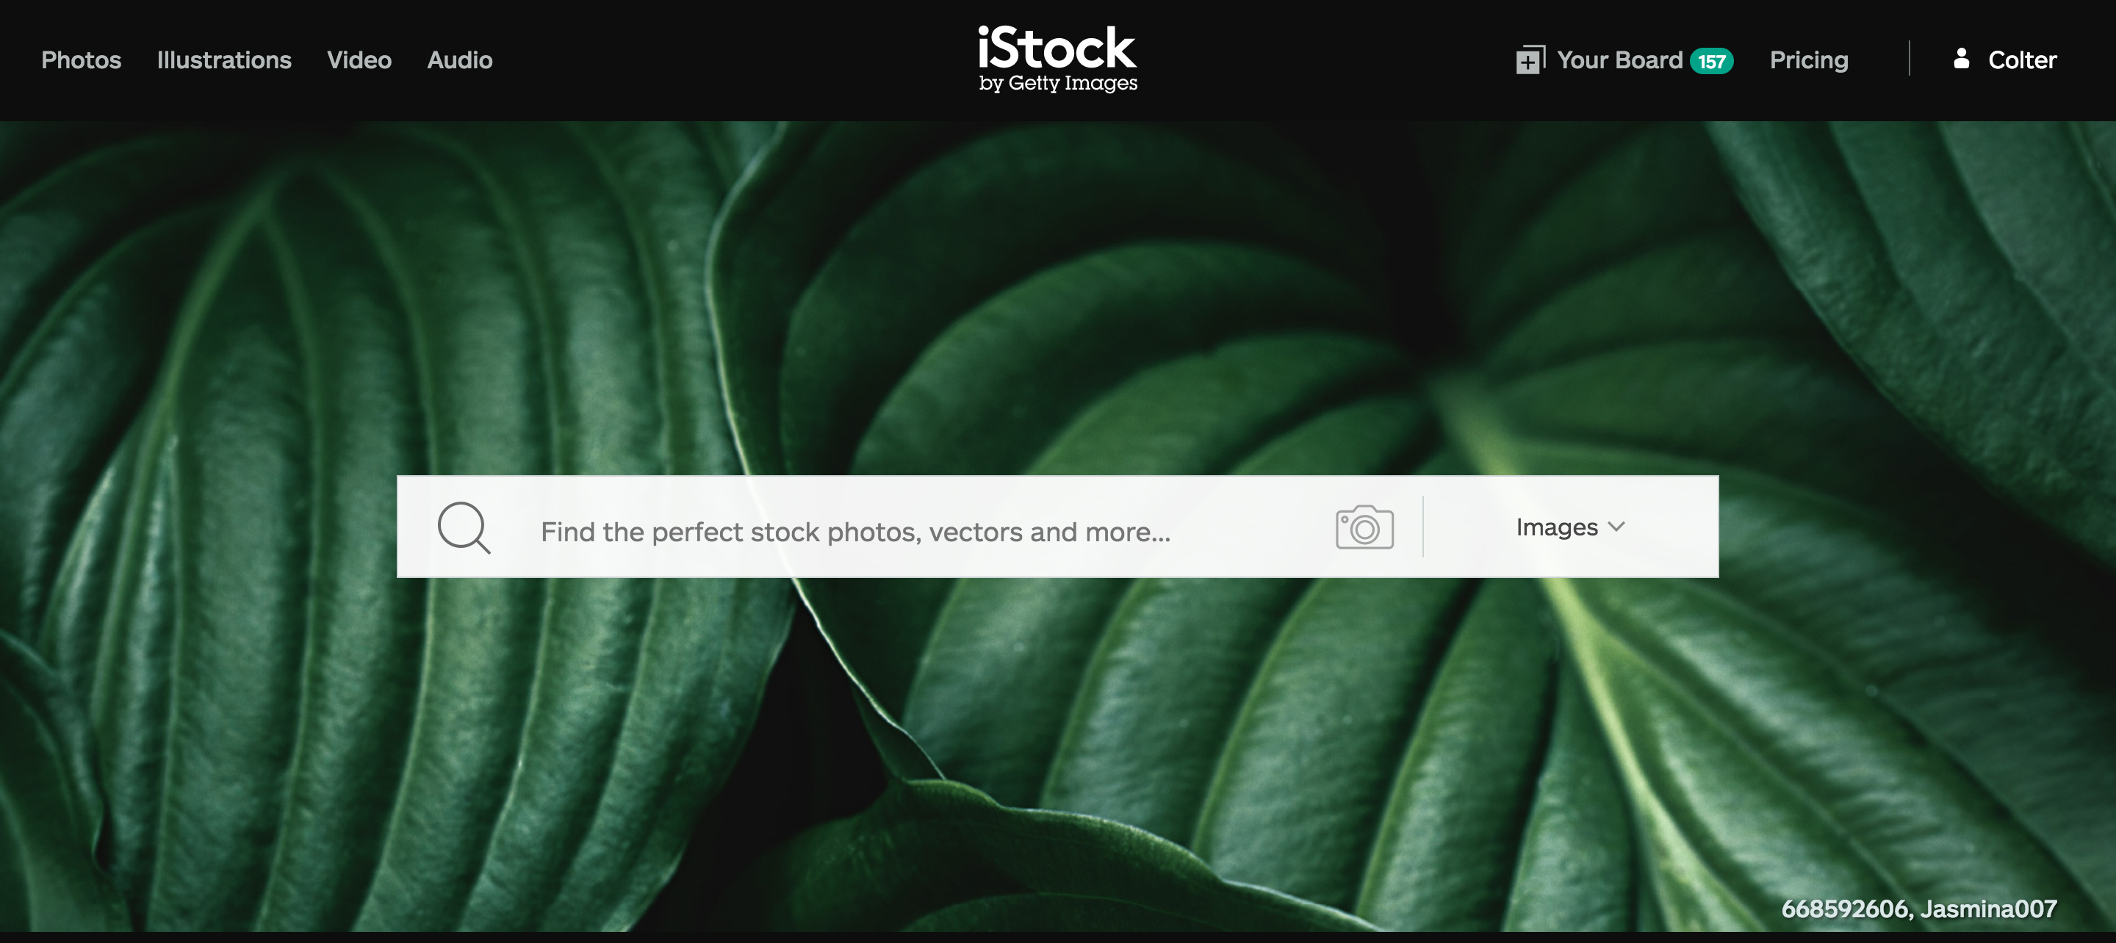Click the iStock logo
The height and width of the screenshot is (943, 2116).
1057,58
